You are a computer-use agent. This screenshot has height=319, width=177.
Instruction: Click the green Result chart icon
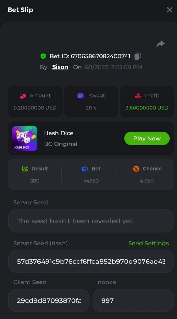pyautogui.click(x=25, y=169)
